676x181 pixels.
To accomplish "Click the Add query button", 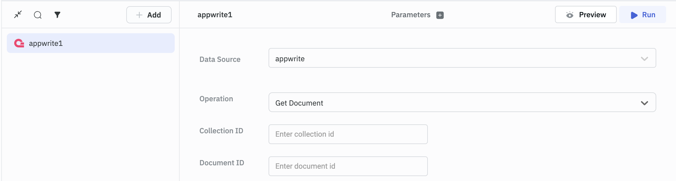I will tap(149, 15).
